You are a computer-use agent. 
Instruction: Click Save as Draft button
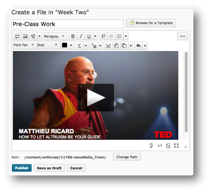pyautogui.click(x=49, y=168)
